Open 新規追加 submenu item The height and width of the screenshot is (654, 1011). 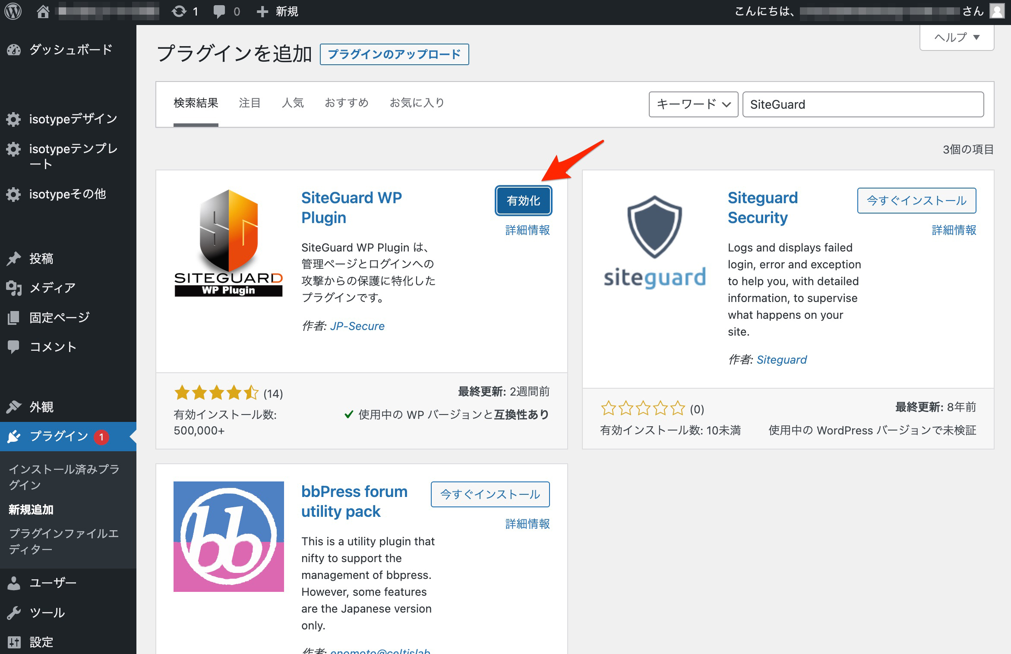click(31, 510)
